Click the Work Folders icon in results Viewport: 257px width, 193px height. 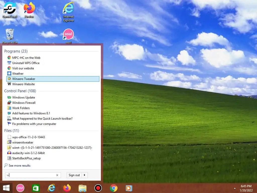(x=9, y=108)
